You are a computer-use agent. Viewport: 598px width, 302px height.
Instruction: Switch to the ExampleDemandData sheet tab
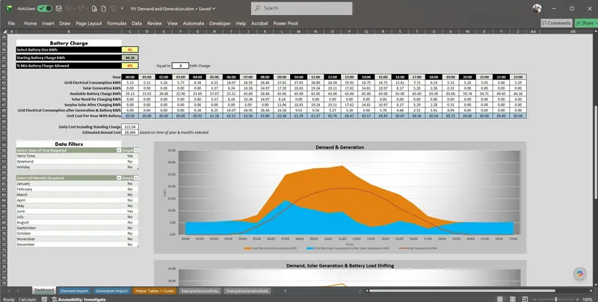tap(200, 291)
